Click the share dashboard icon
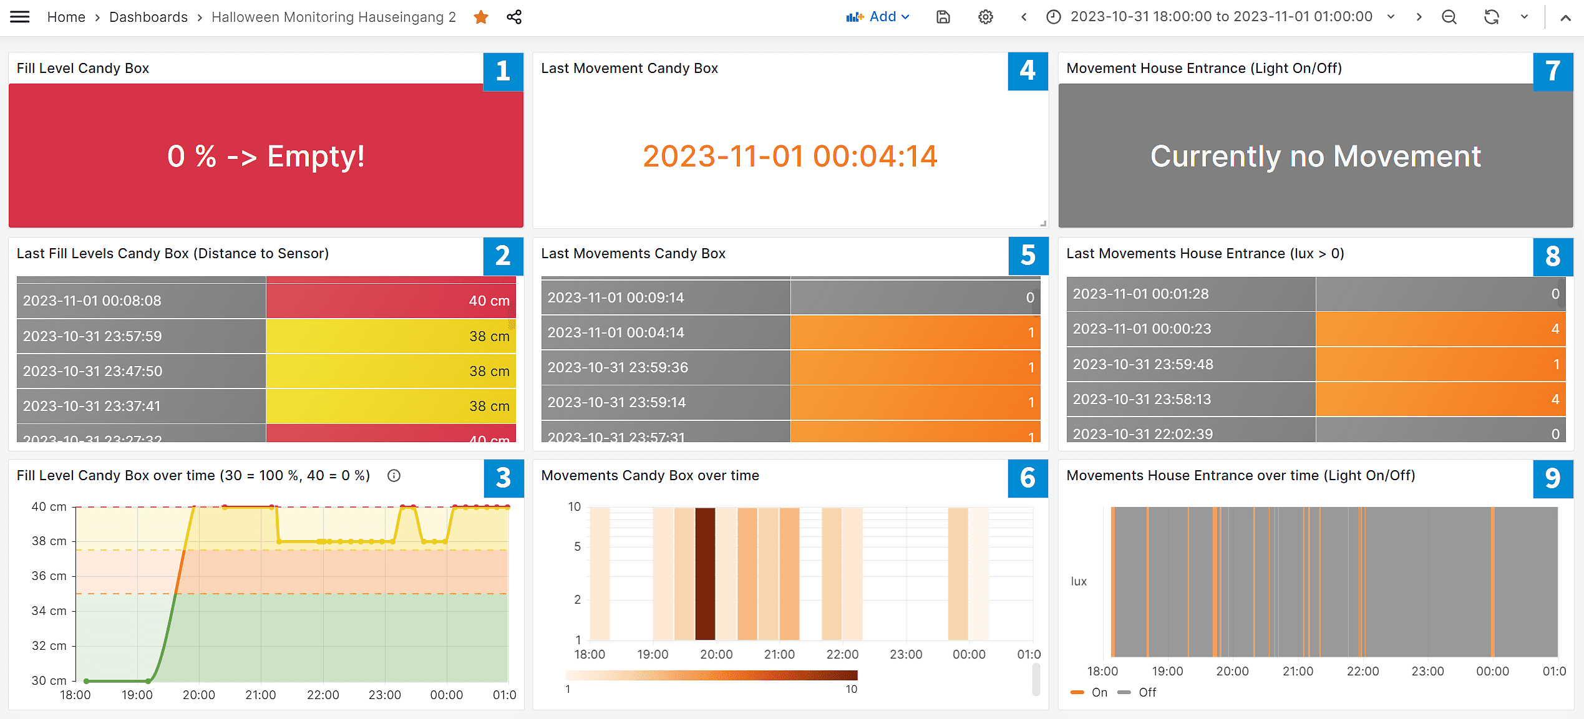This screenshot has width=1584, height=719. (x=514, y=17)
